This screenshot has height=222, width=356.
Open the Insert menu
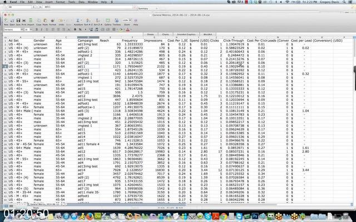point(49,2)
